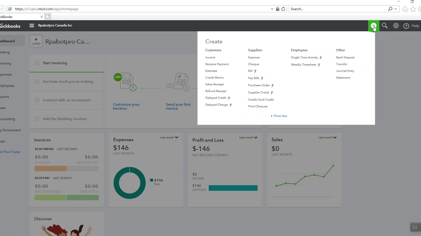Choose Bank Deposit under Other

coord(345,57)
